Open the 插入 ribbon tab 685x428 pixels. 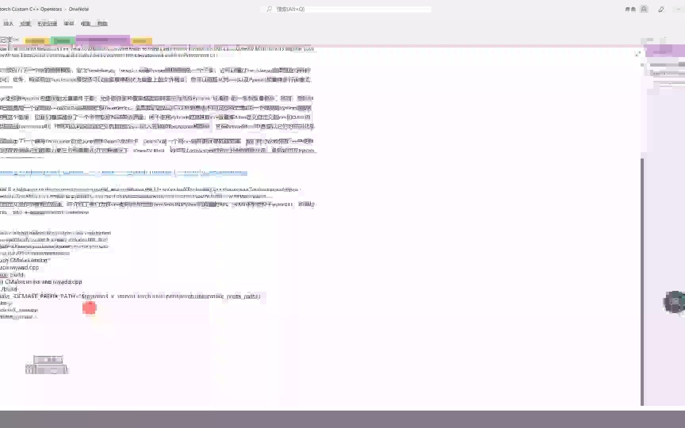click(8, 24)
